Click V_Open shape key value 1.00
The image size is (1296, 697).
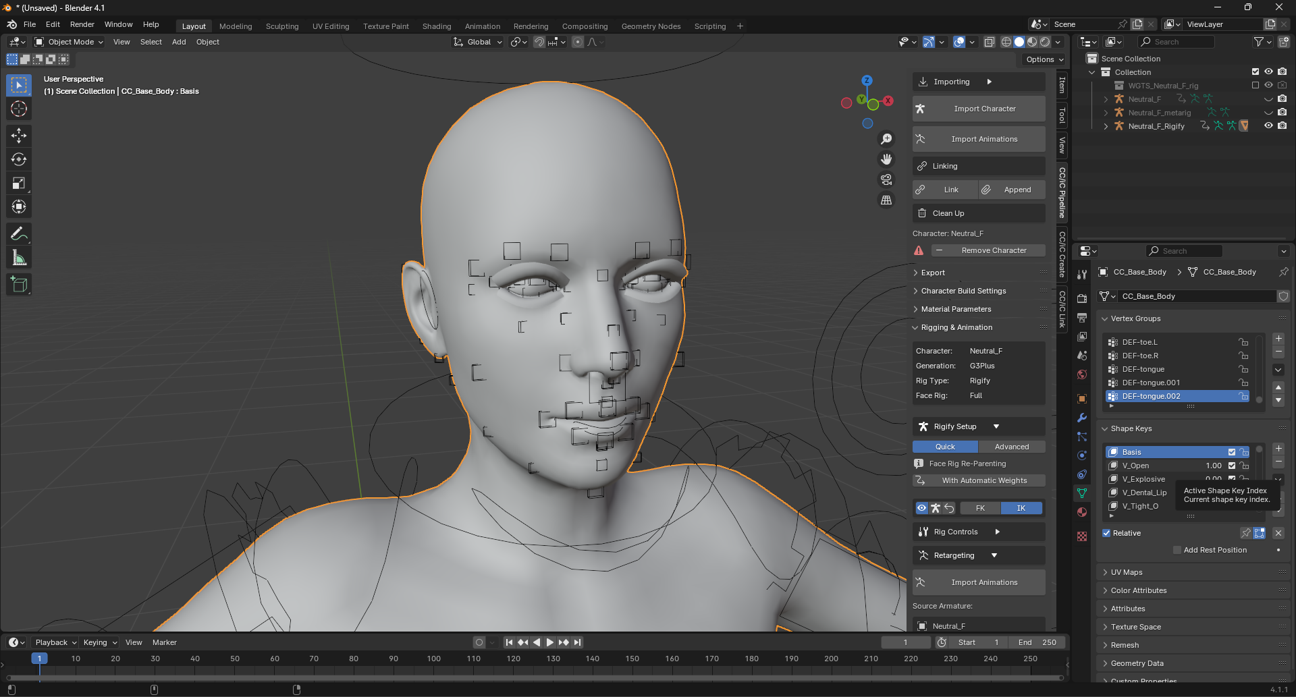click(1213, 466)
